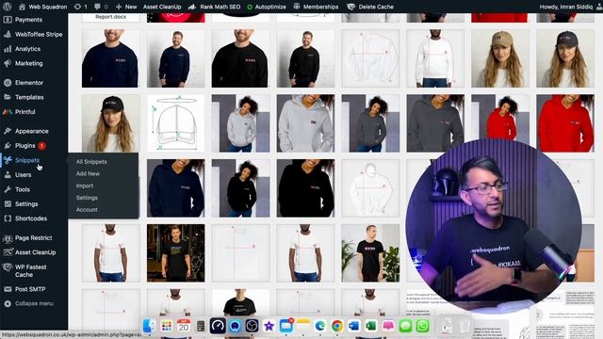Click the Elementor sidebar icon

[8, 83]
